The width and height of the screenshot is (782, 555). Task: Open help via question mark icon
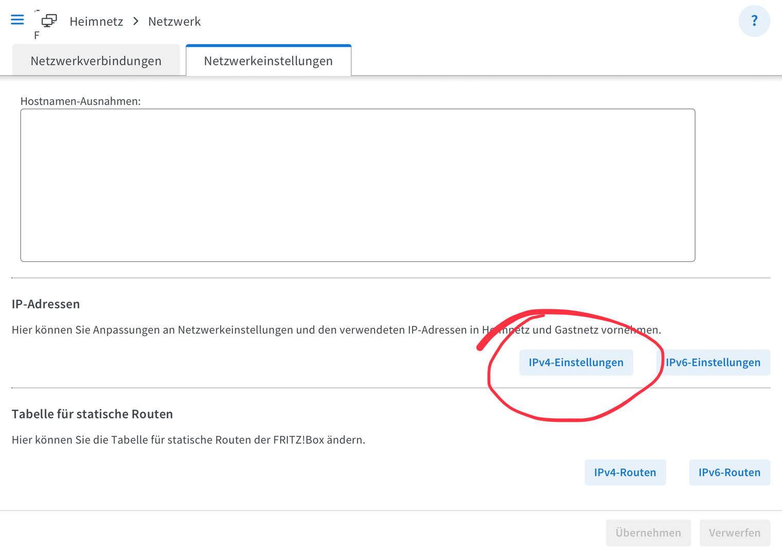[x=754, y=21]
